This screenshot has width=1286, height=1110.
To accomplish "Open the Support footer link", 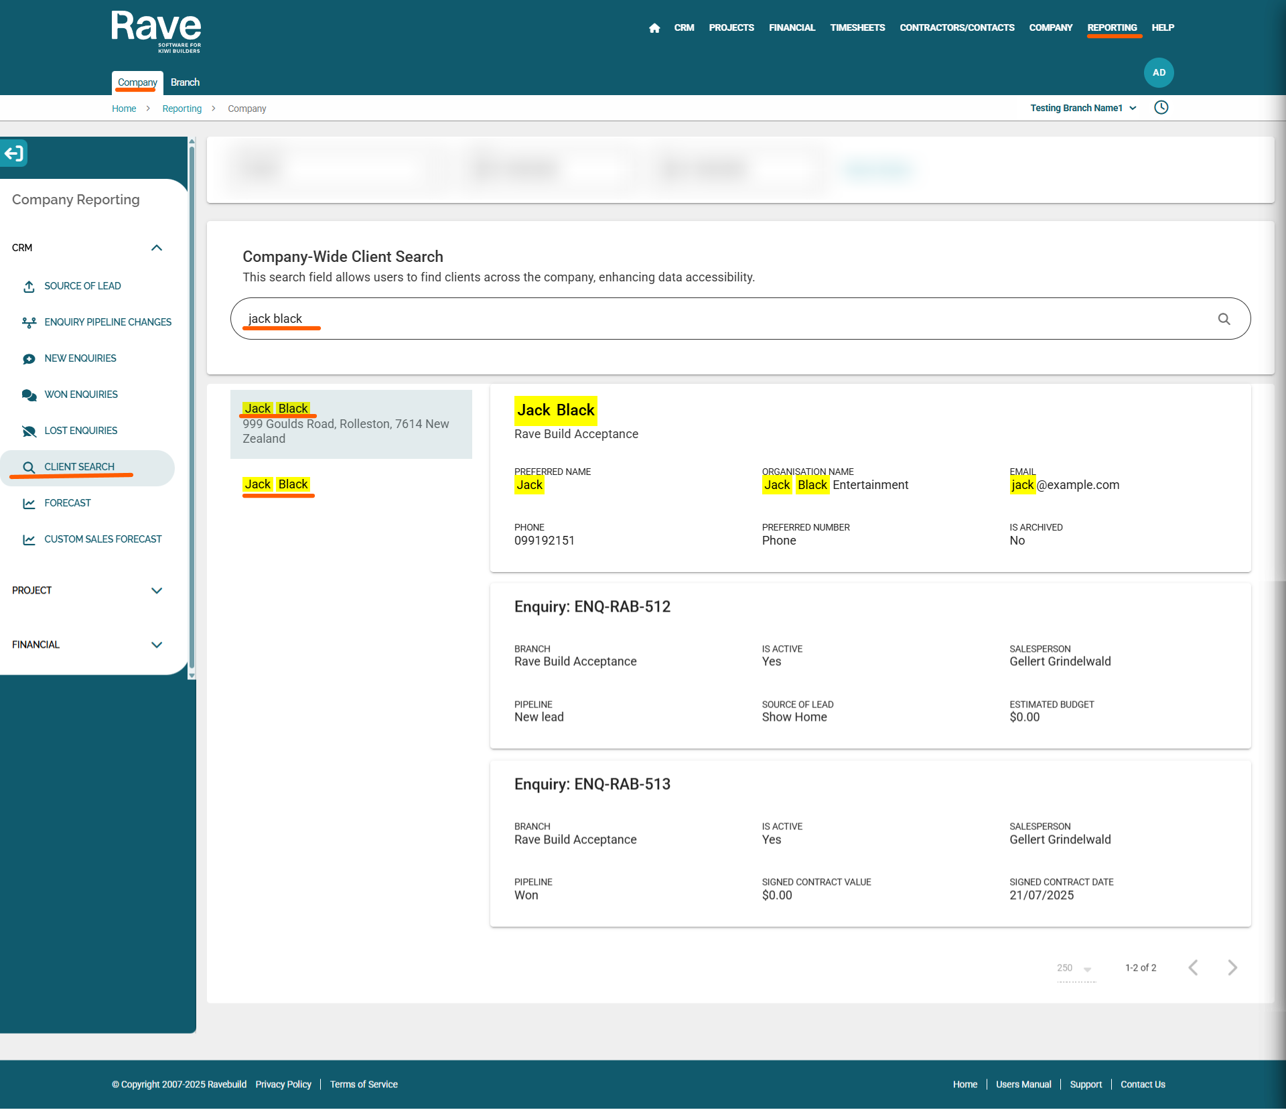I will pyautogui.click(x=1086, y=1085).
